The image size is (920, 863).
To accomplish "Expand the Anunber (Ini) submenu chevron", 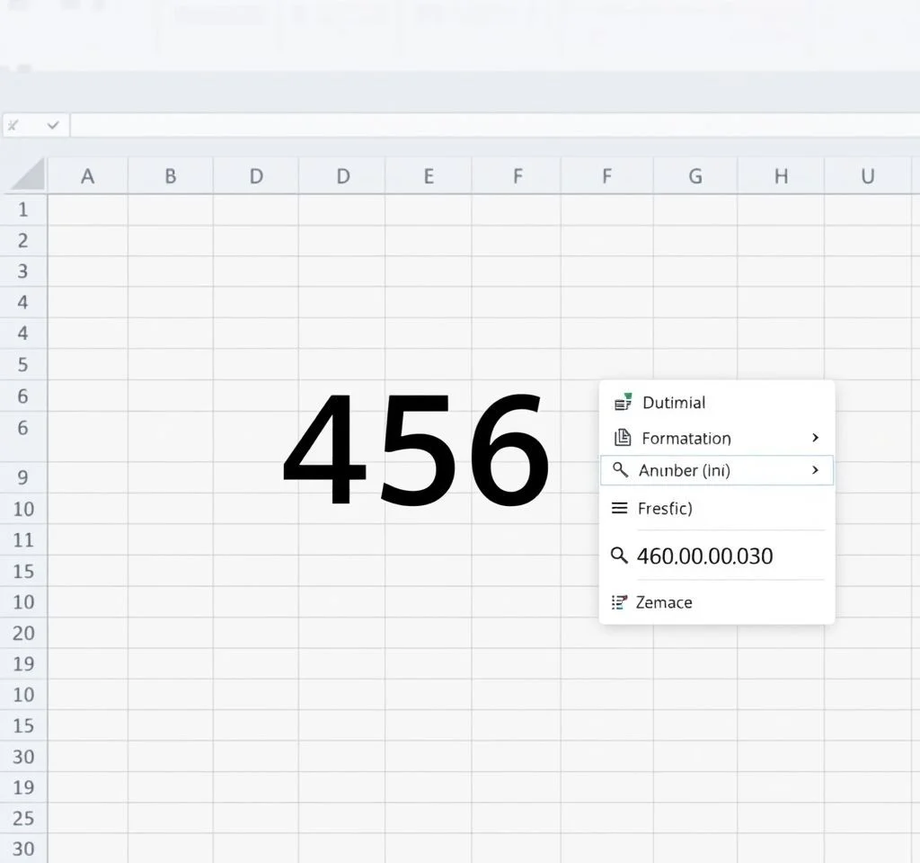I will (x=815, y=470).
